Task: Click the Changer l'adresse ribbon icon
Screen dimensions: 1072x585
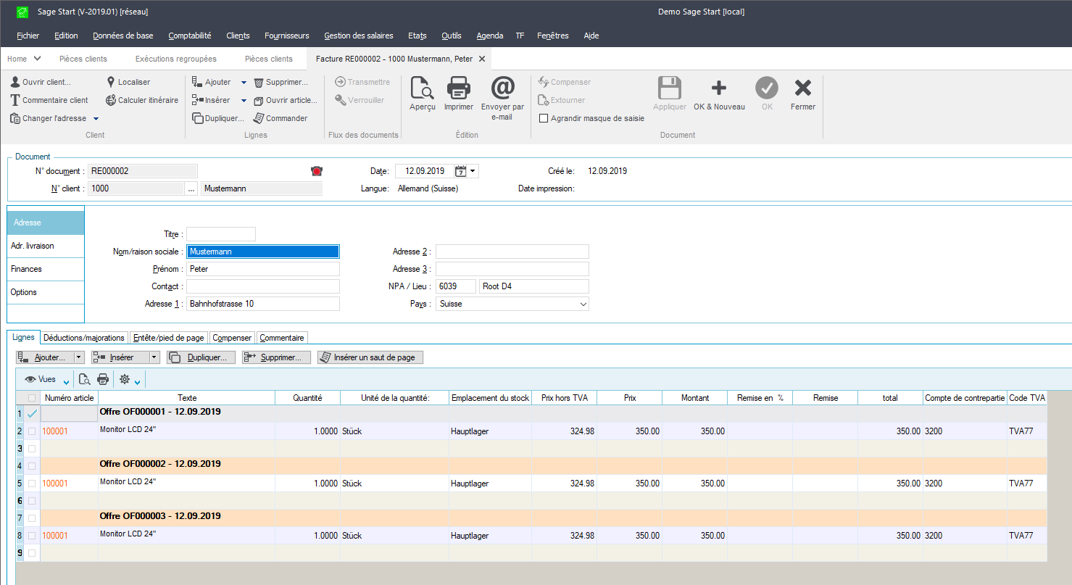Action: [x=14, y=118]
